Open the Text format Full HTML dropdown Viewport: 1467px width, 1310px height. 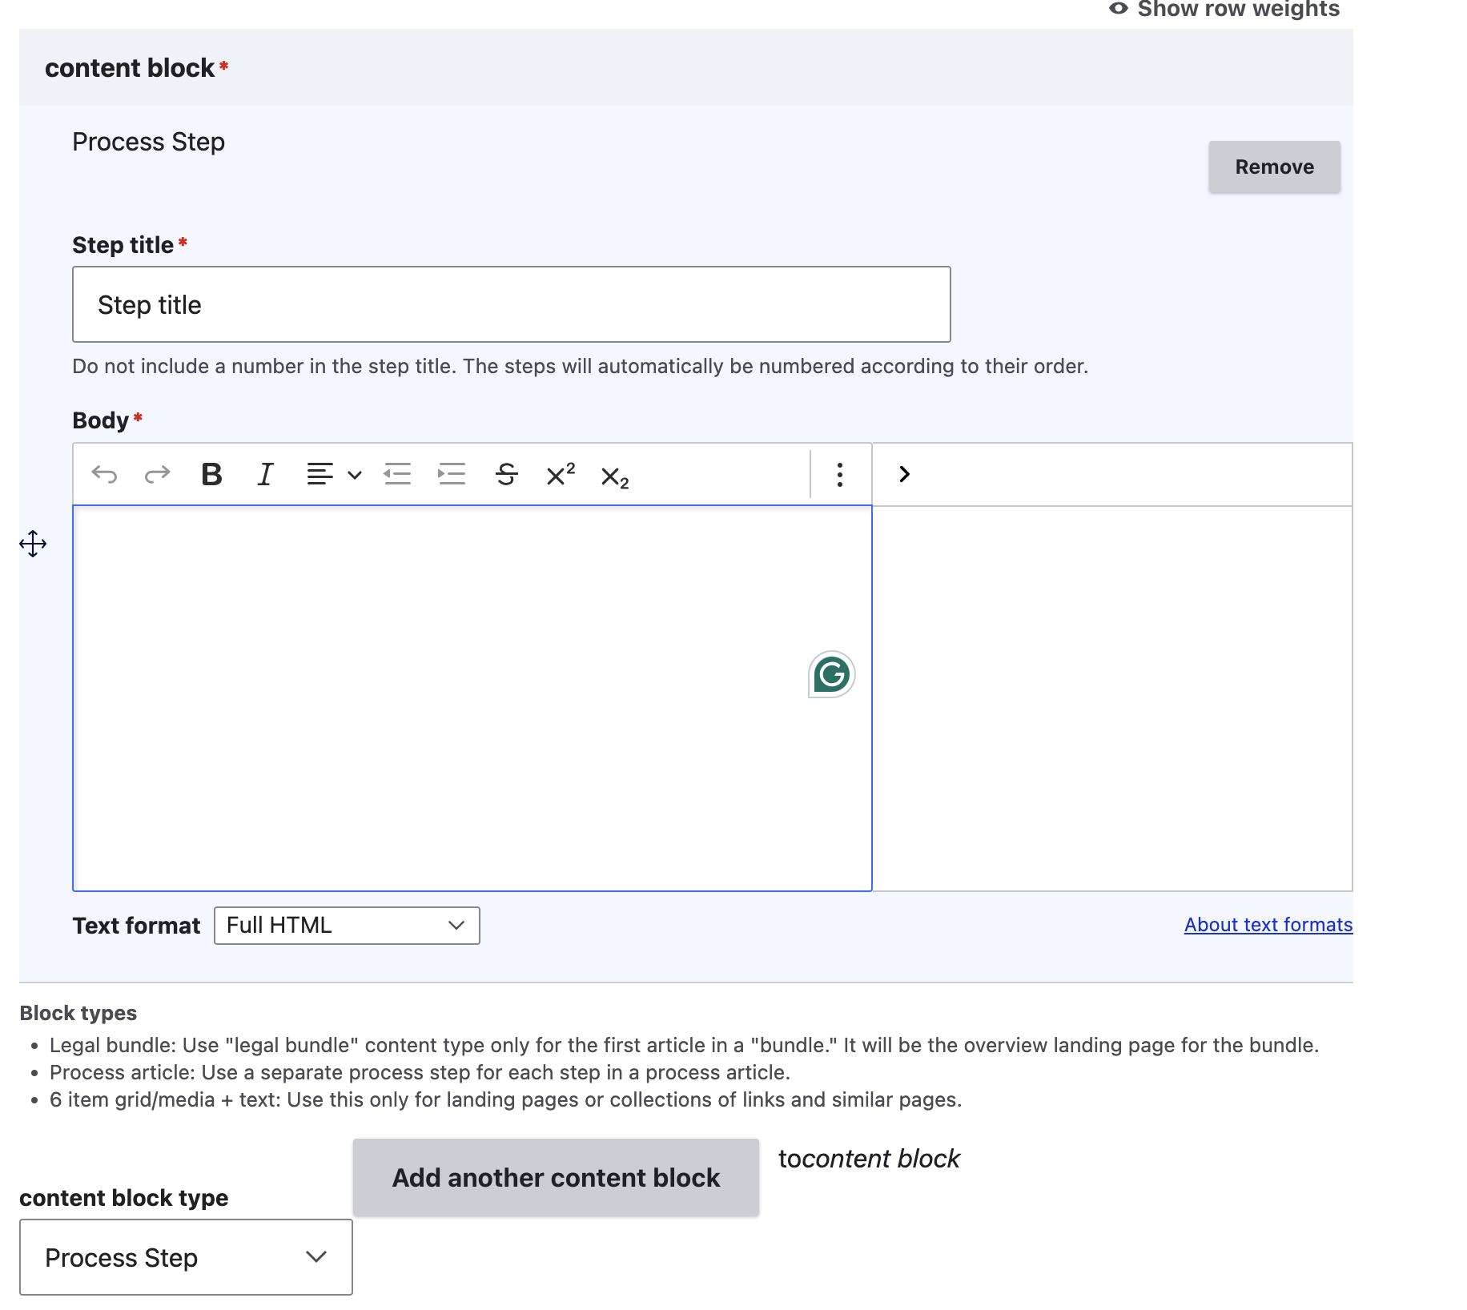pyautogui.click(x=347, y=926)
